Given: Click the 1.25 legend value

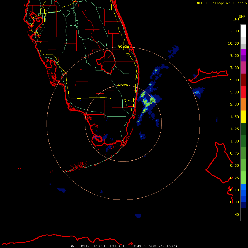Looking at the screenshot, I should (234, 129).
